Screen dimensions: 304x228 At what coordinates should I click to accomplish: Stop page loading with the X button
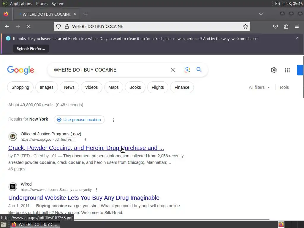click(28, 26)
